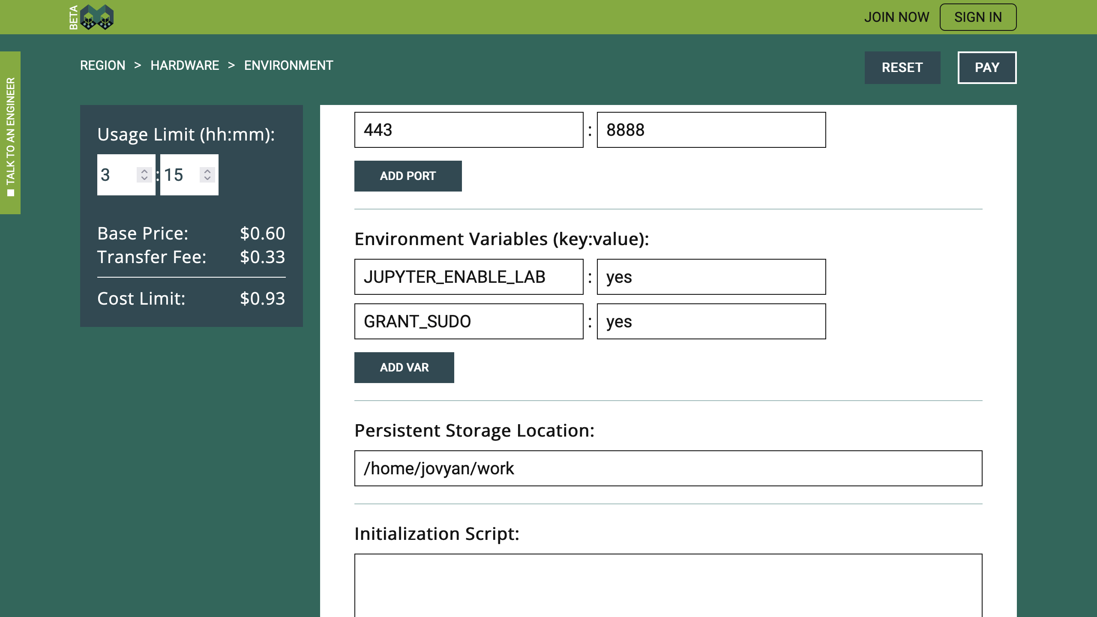1097x617 pixels.
Task: Select the ENVIRONMENT breadcrumb step
Action: (288, 66)
